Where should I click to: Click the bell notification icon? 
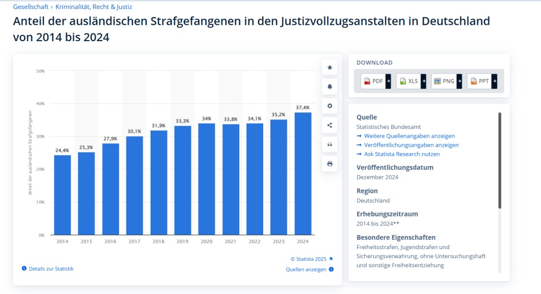[x=330, y=87]
